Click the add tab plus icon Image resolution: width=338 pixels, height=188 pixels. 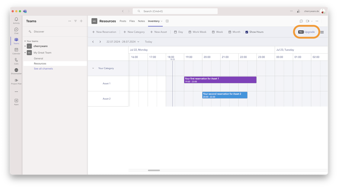(x=167, y=21)
